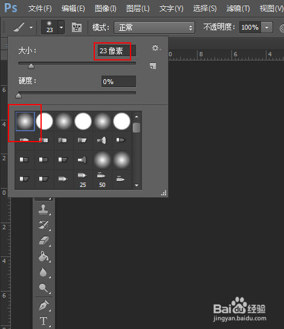Choose the unnumbered pencil-tip preset left of 25

pos(63,179)
